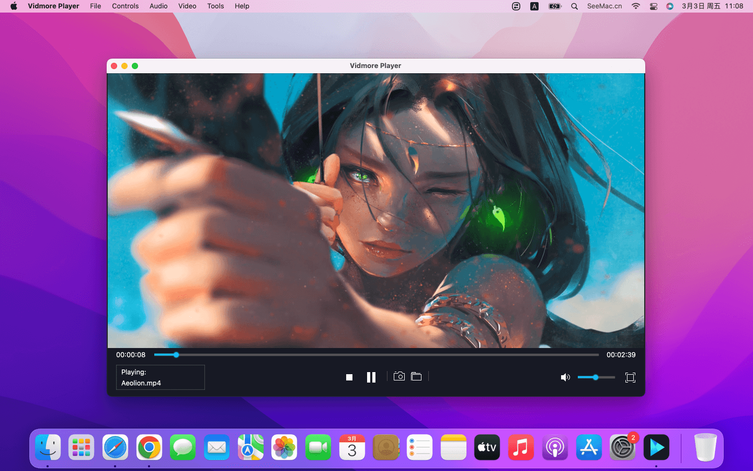Launch Google Chrome from the dock
The image size is (753, 471).
(149, 447)
